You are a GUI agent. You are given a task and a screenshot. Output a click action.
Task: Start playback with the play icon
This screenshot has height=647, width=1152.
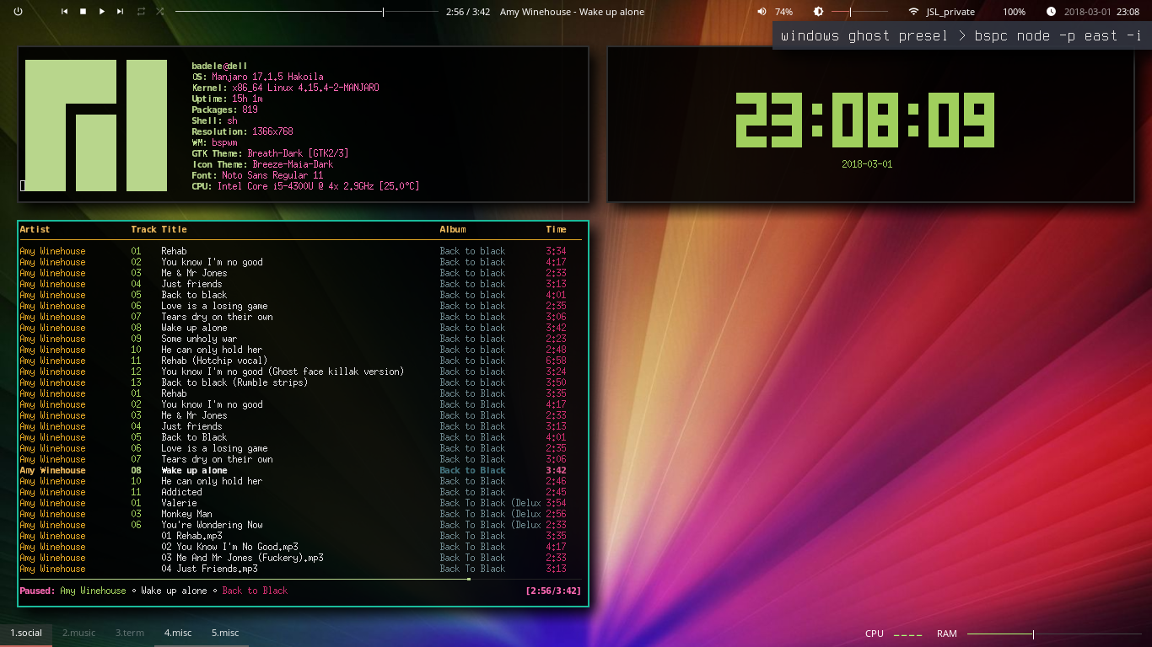click(x=102, y=12)
